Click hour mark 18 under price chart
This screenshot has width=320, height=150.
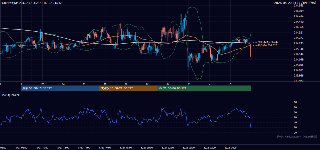tap(126, 84)
